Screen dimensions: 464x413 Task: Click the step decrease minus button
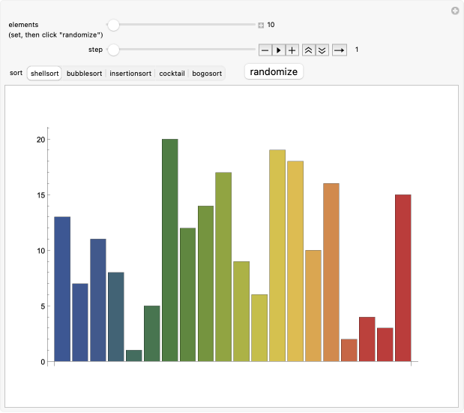point(265,50)
